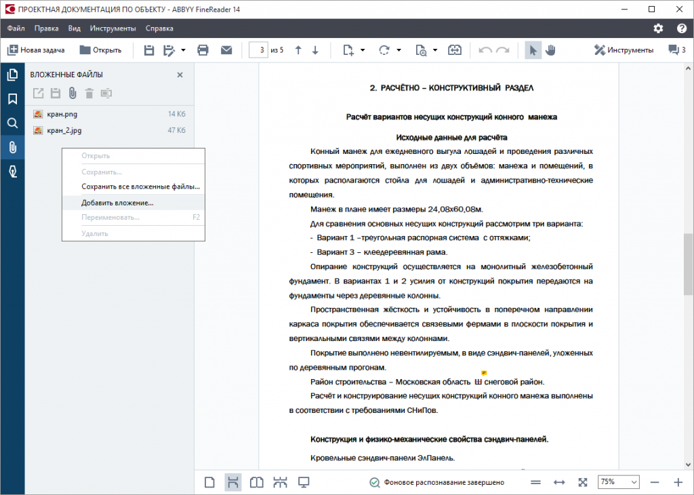Switch to the hand pan tool
Viewport: 694px width, 495px height.
click(550, 50)
